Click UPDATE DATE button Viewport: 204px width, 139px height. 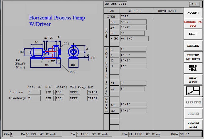coord(193,125)
